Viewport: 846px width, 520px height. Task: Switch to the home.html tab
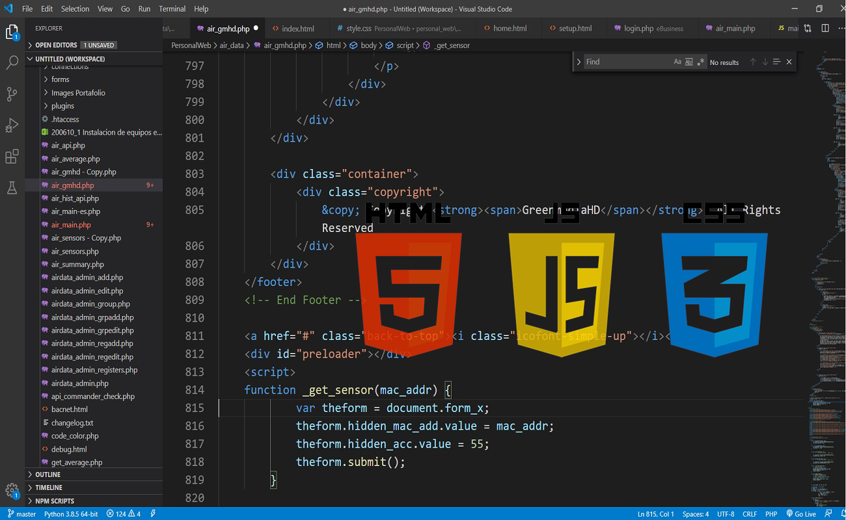[x=510, y=29]
